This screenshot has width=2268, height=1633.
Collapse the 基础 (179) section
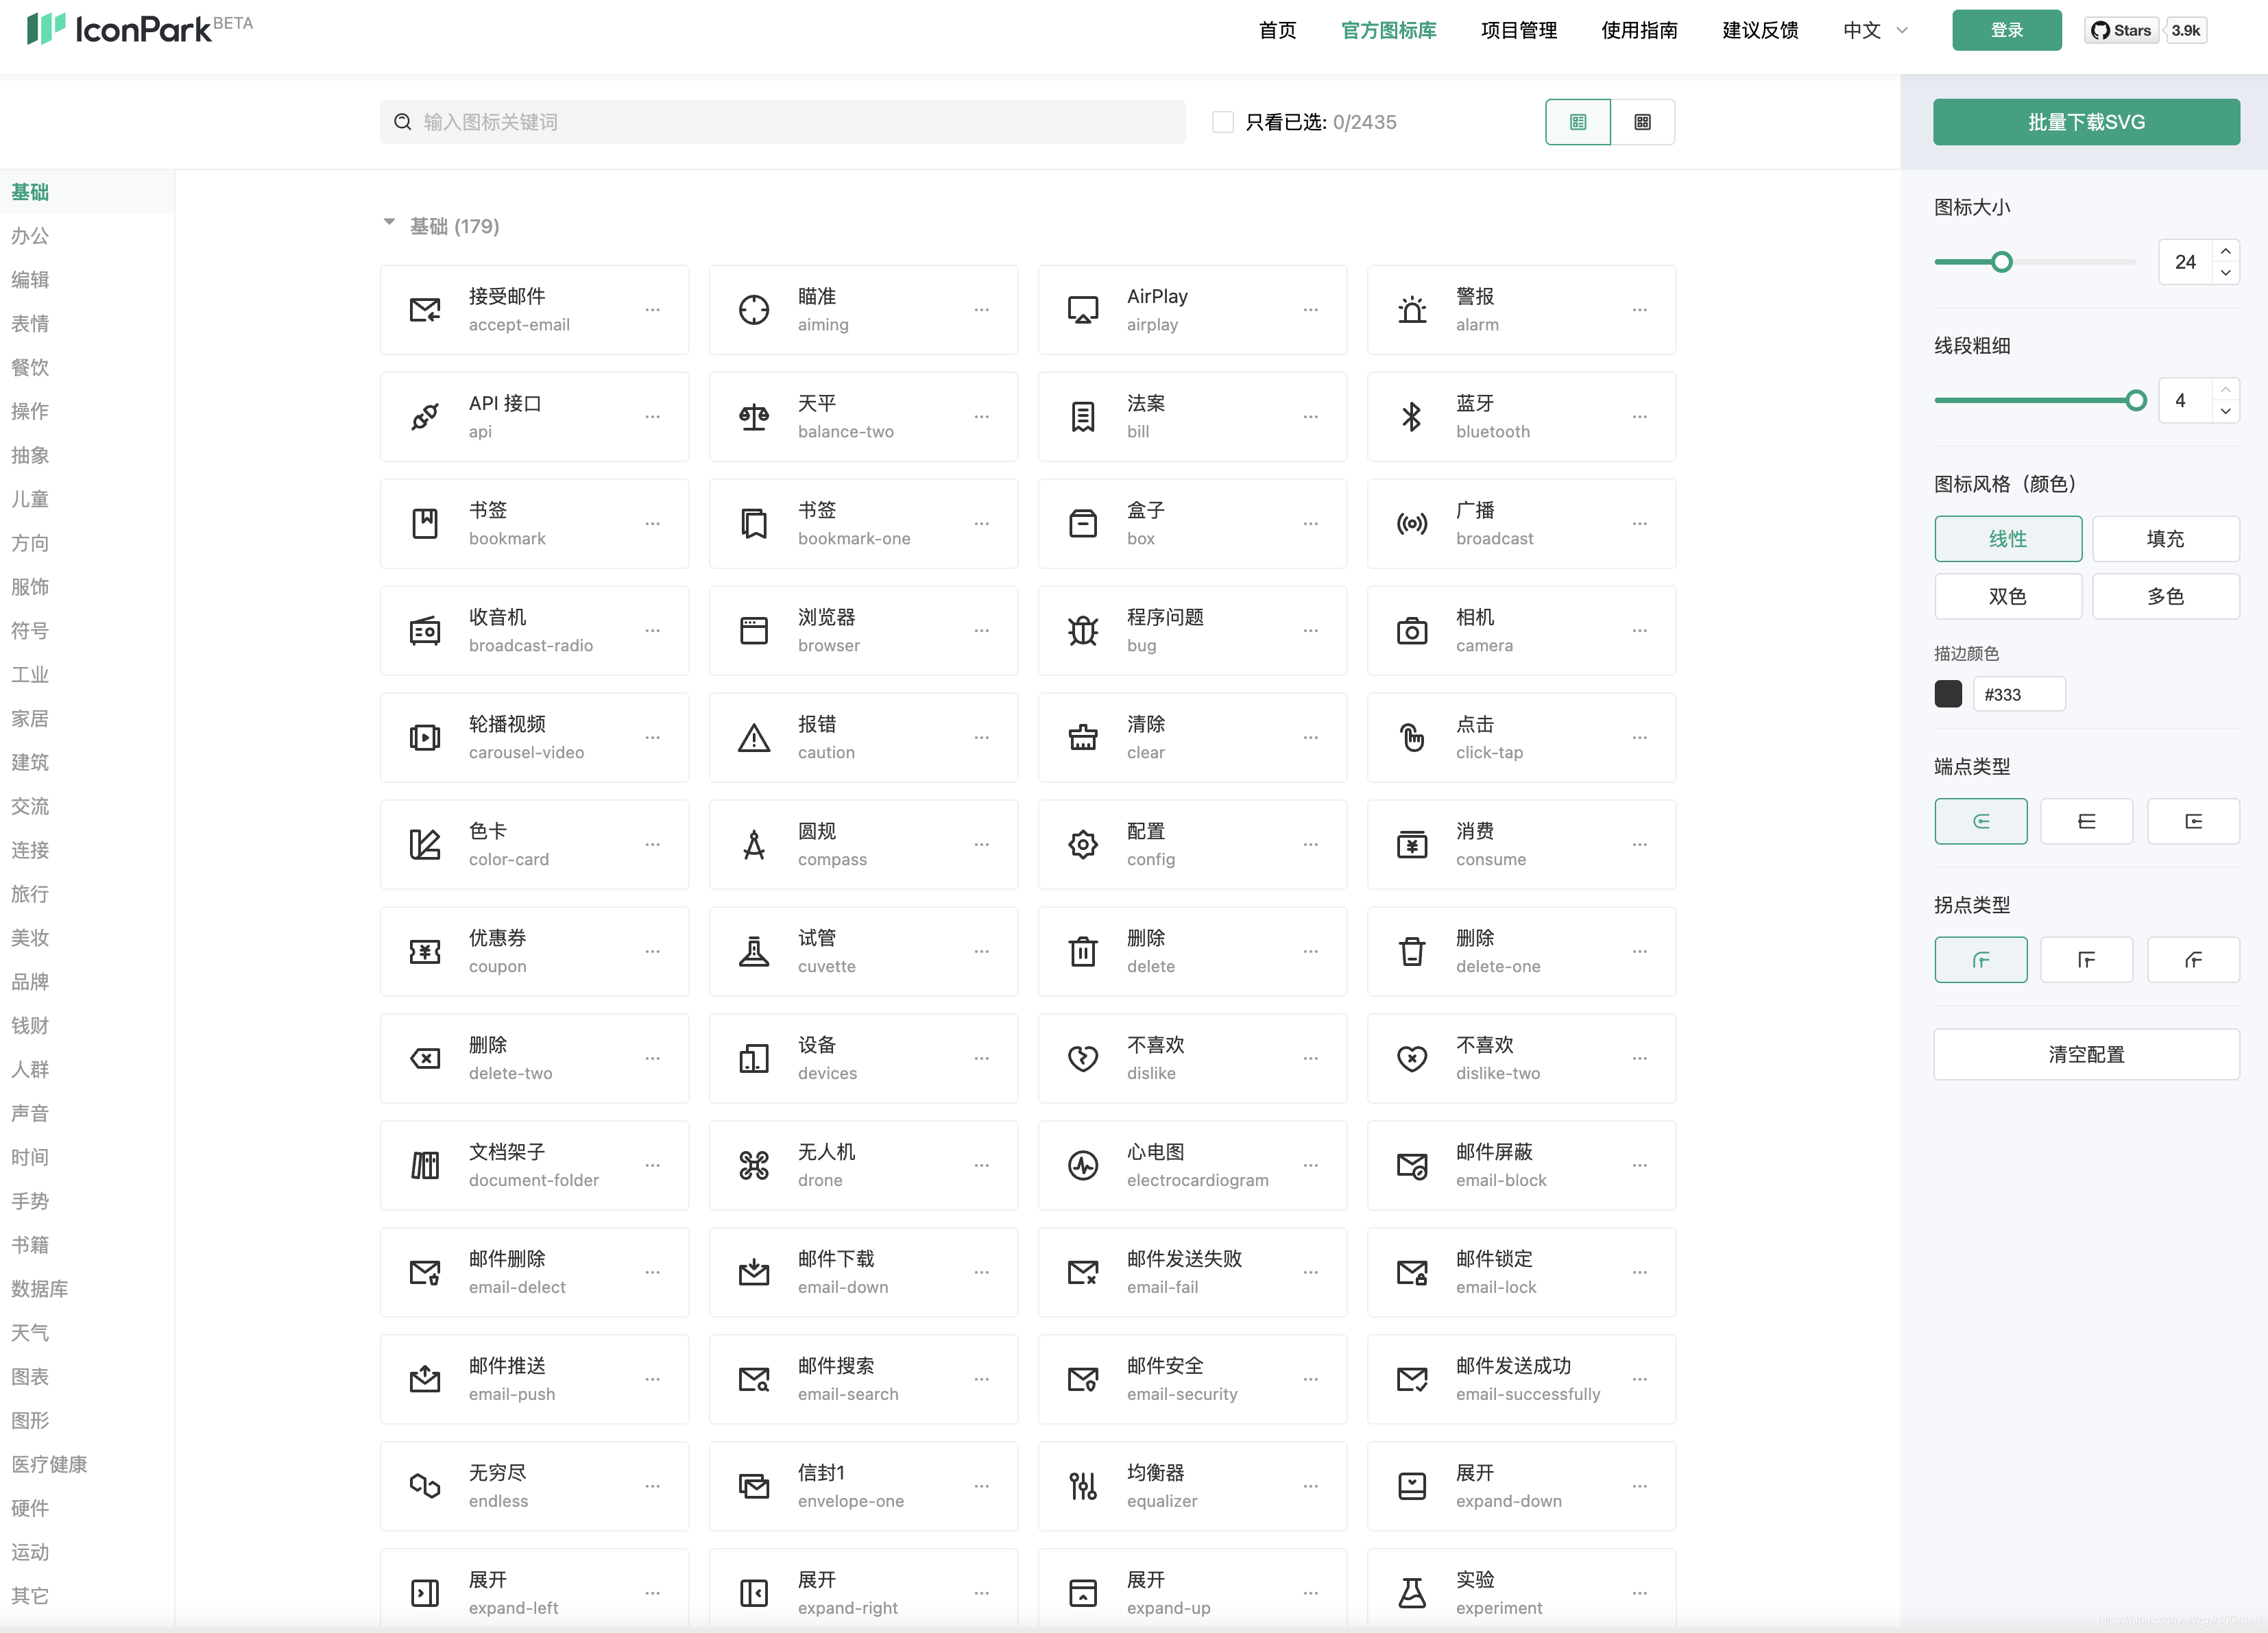[x=390, y=223]
